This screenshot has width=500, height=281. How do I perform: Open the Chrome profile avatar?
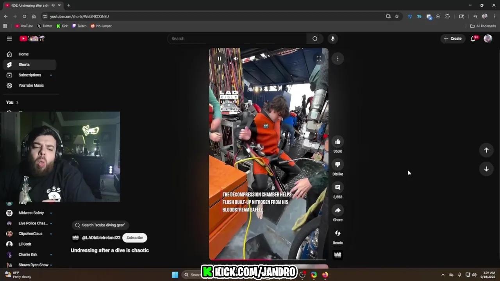click(x=485, y=16)
